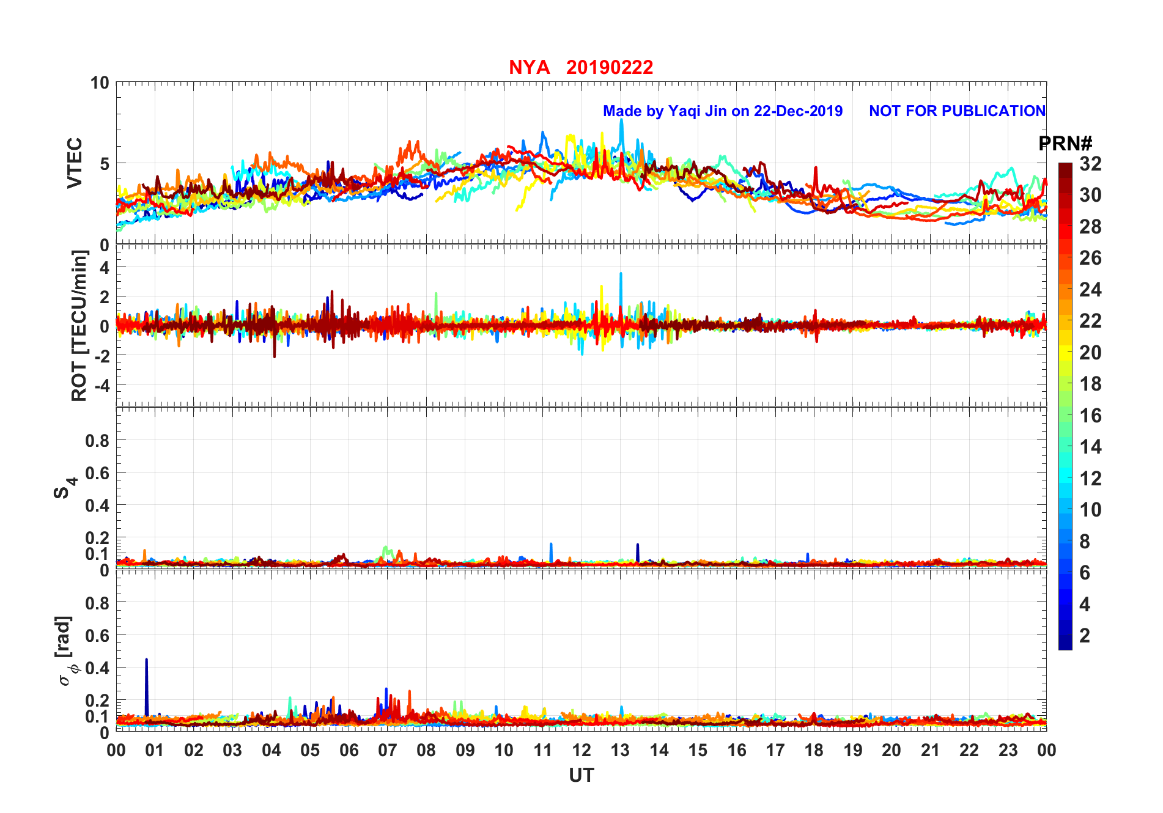Click colorbar tick label "2"
1163x813 pixels.
pos(1085,636)
